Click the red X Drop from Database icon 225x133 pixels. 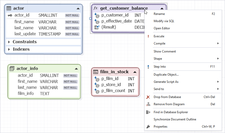(148, 97)
